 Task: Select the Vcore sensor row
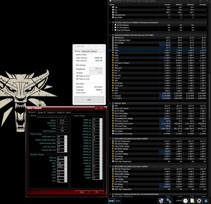coord(158,50)
